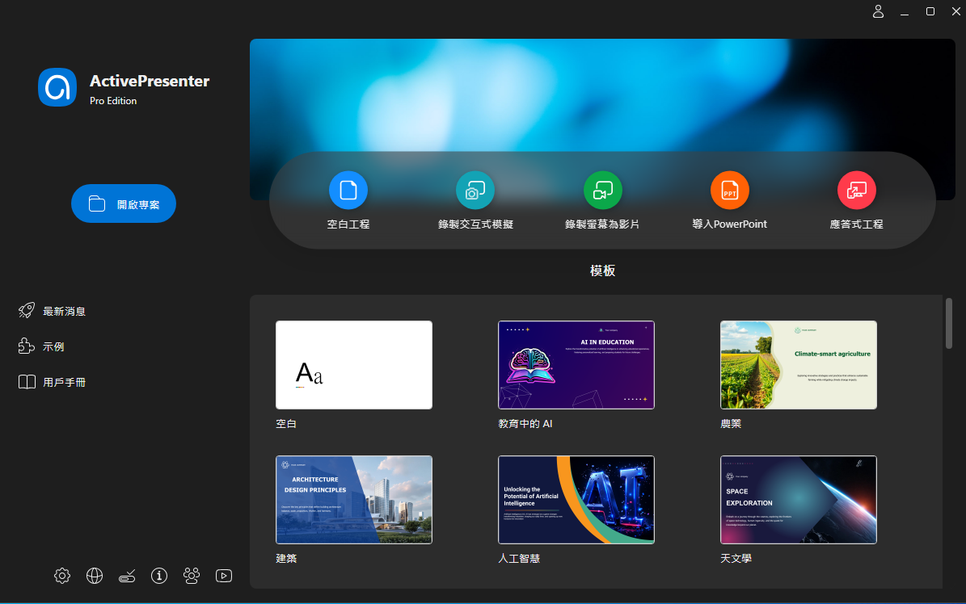This screenshot has height=604, width=966.
Task: Open the 最新消息 news link
Action: pos(64,312)
